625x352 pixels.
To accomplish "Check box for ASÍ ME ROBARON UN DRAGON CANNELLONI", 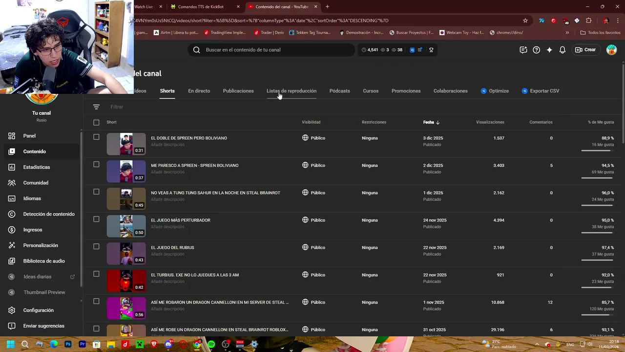I will [x=96, y=302].
